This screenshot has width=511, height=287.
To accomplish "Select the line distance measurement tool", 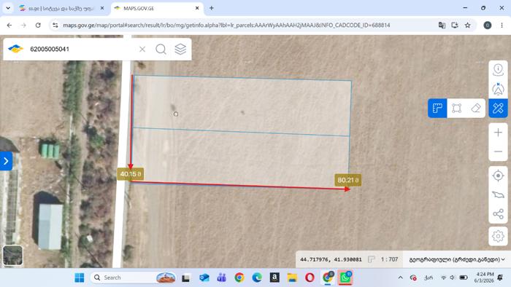I will tap(437, 108).
